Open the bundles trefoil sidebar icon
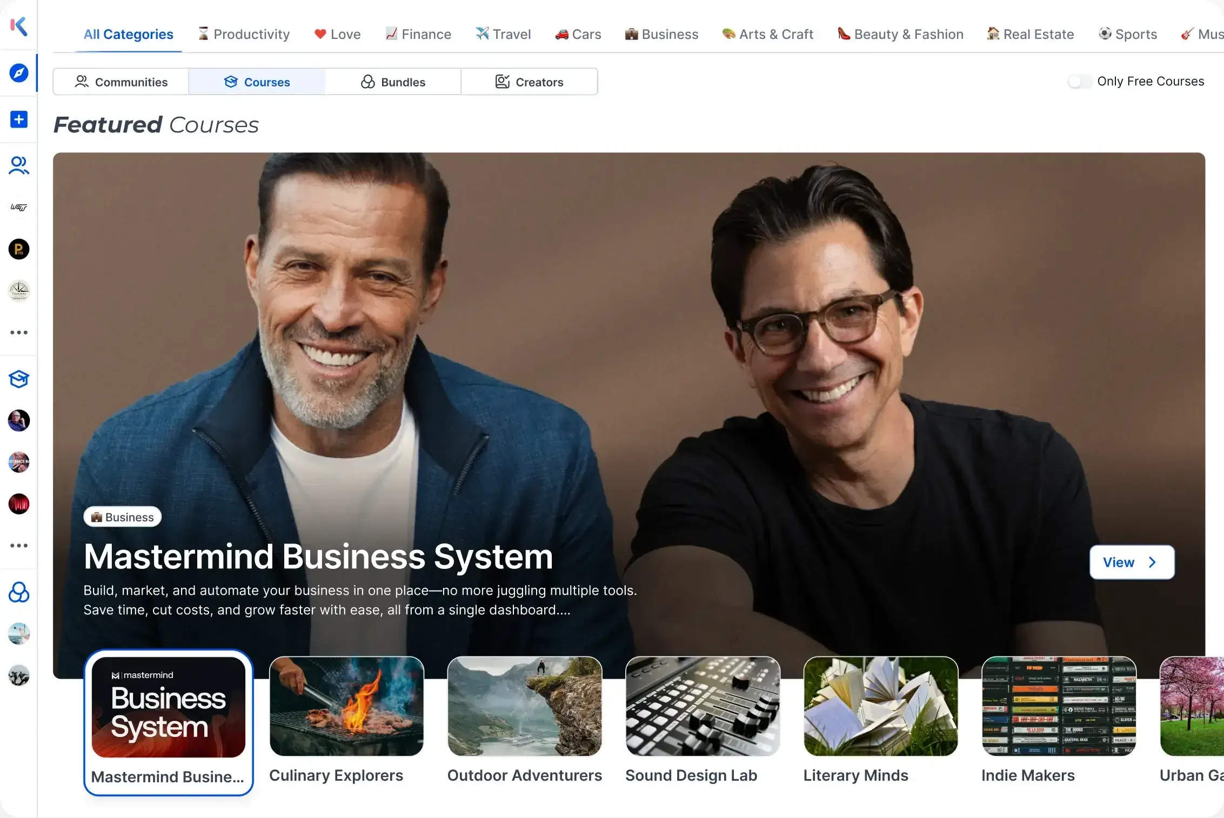This screenshot has height=818, width=1224. tap(19, 592)
